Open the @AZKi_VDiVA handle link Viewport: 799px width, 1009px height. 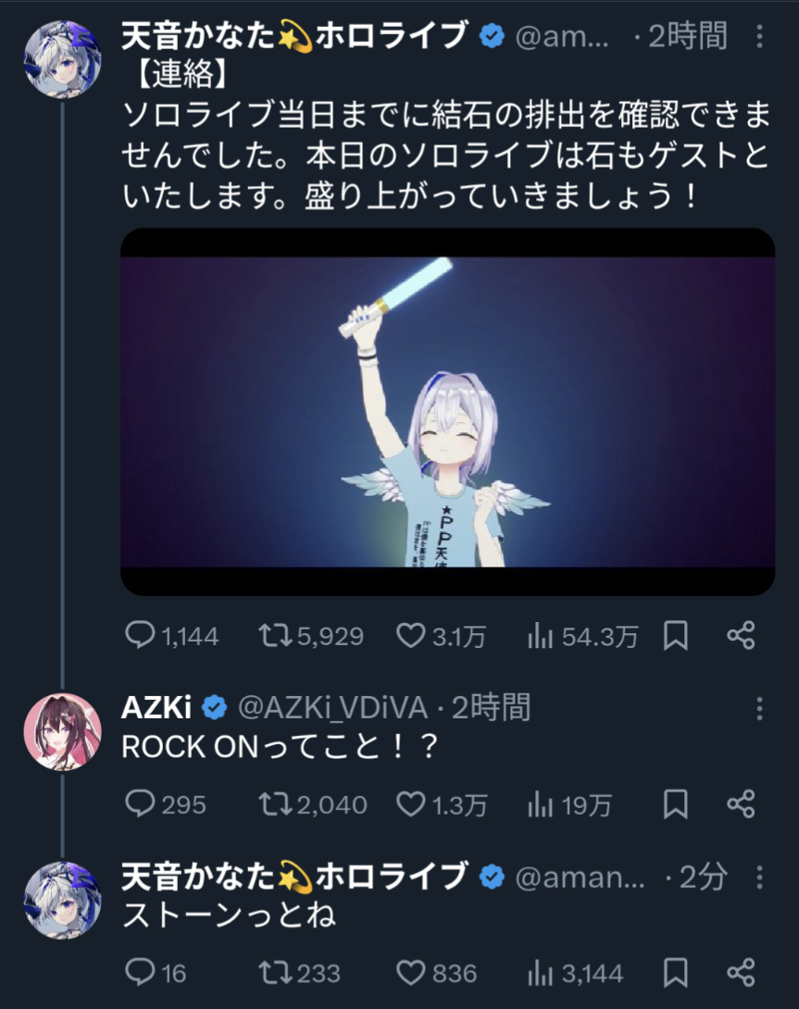[x=333, y=708]
